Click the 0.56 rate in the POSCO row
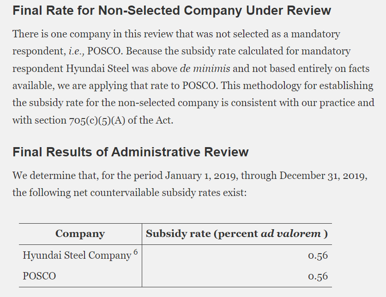This screenshot has height=297, width=386. [x=318, y=276]
